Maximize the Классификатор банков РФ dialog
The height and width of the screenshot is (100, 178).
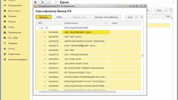click(142, 6)
